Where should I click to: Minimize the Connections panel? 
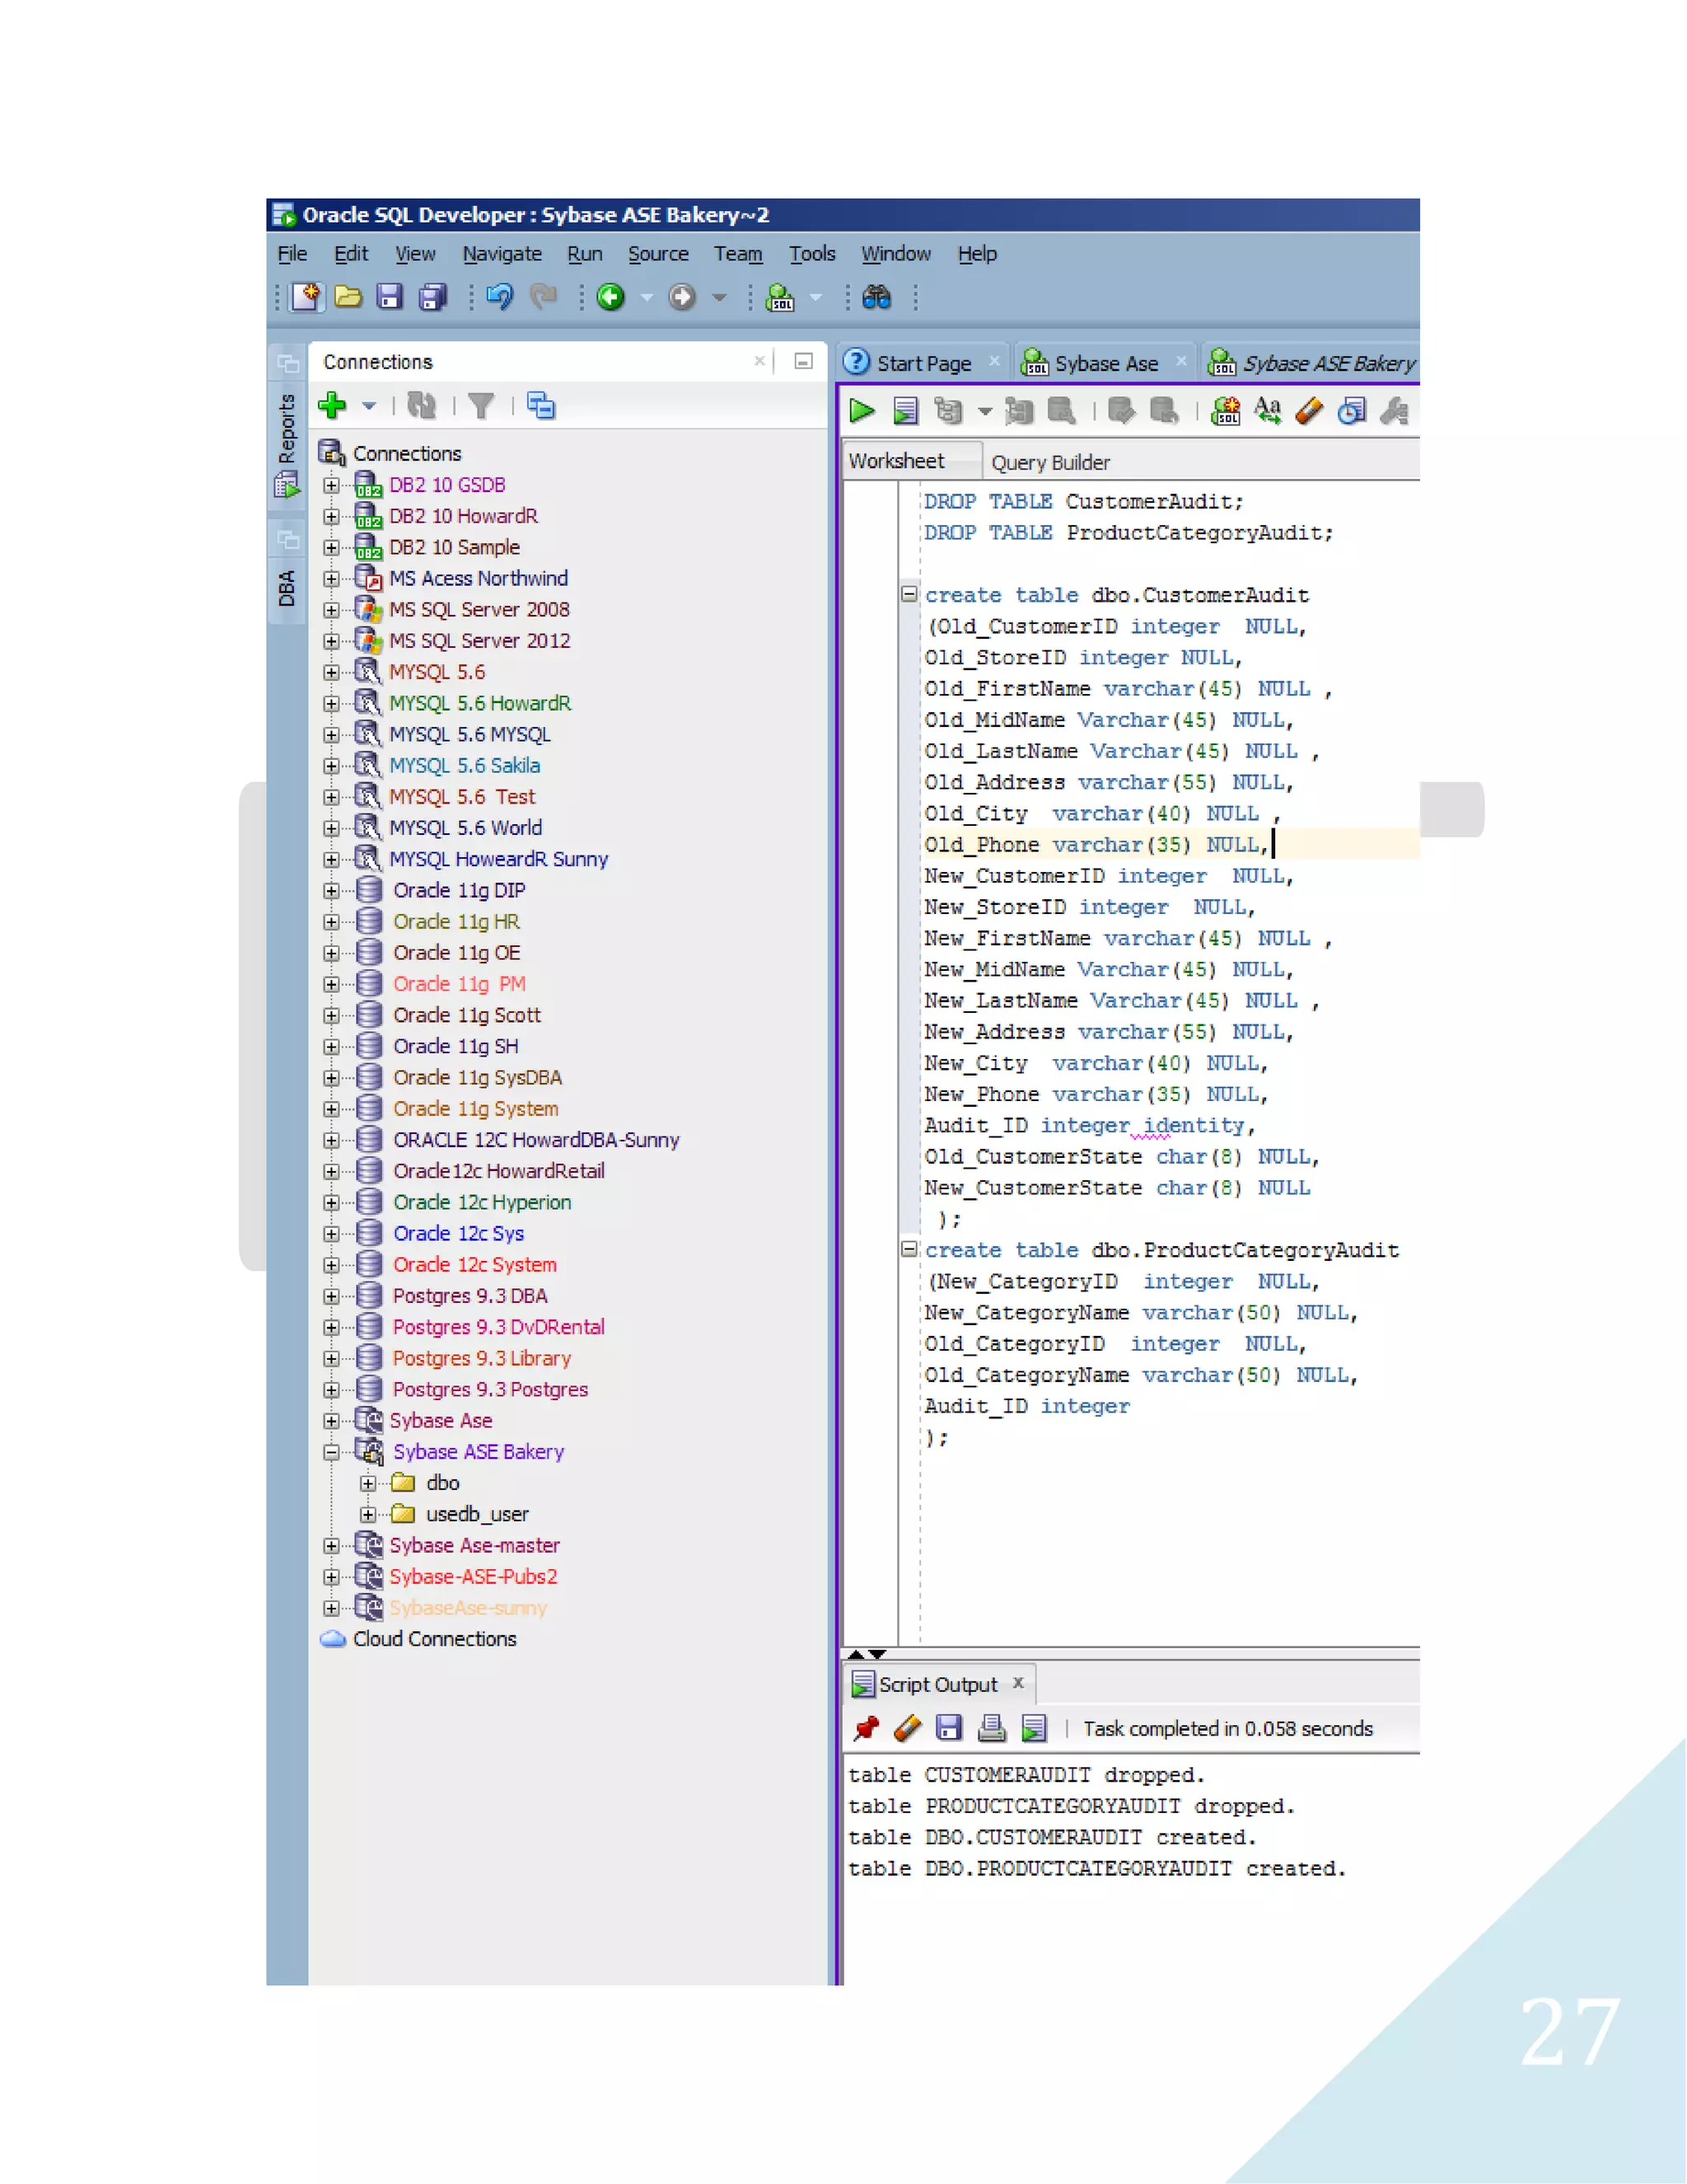[x=802, y=361]
